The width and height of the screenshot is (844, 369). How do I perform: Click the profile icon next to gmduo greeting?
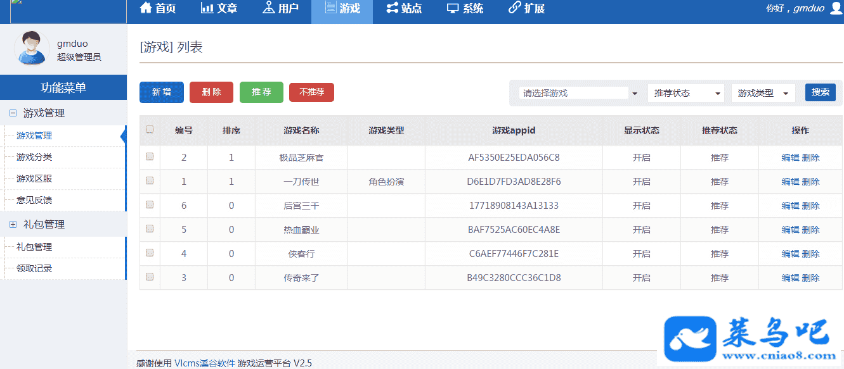[836, 8]
